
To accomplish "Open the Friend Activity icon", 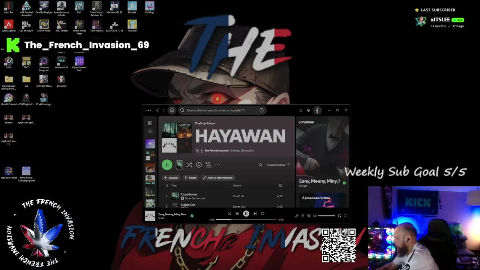I will [308, 110].
